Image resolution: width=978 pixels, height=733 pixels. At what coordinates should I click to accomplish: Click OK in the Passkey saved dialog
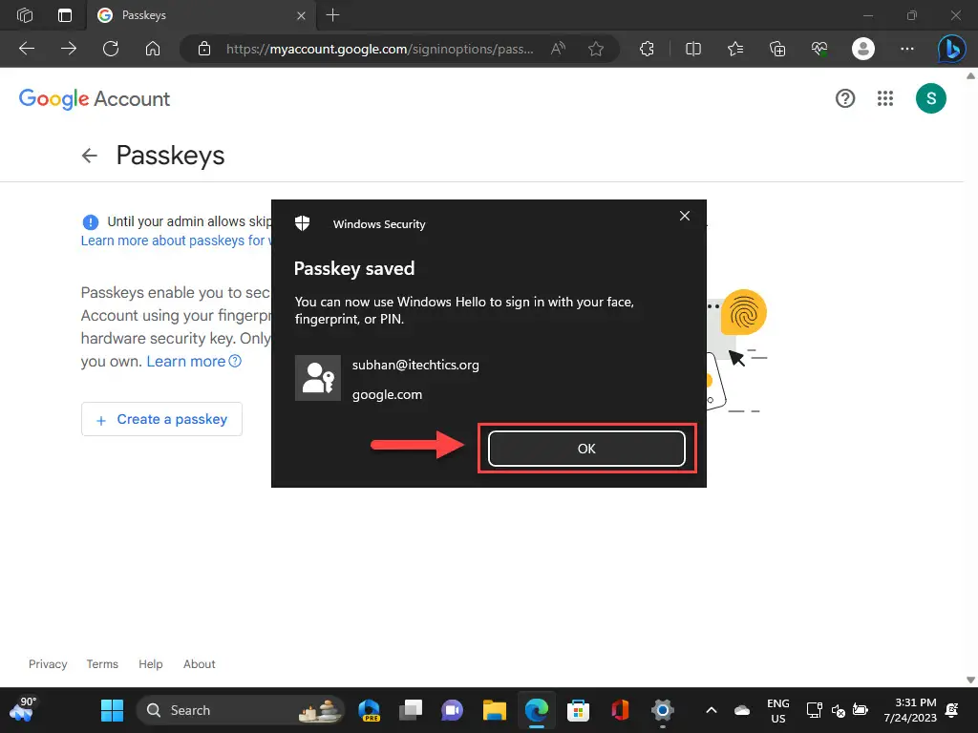[x=586, y=449]
